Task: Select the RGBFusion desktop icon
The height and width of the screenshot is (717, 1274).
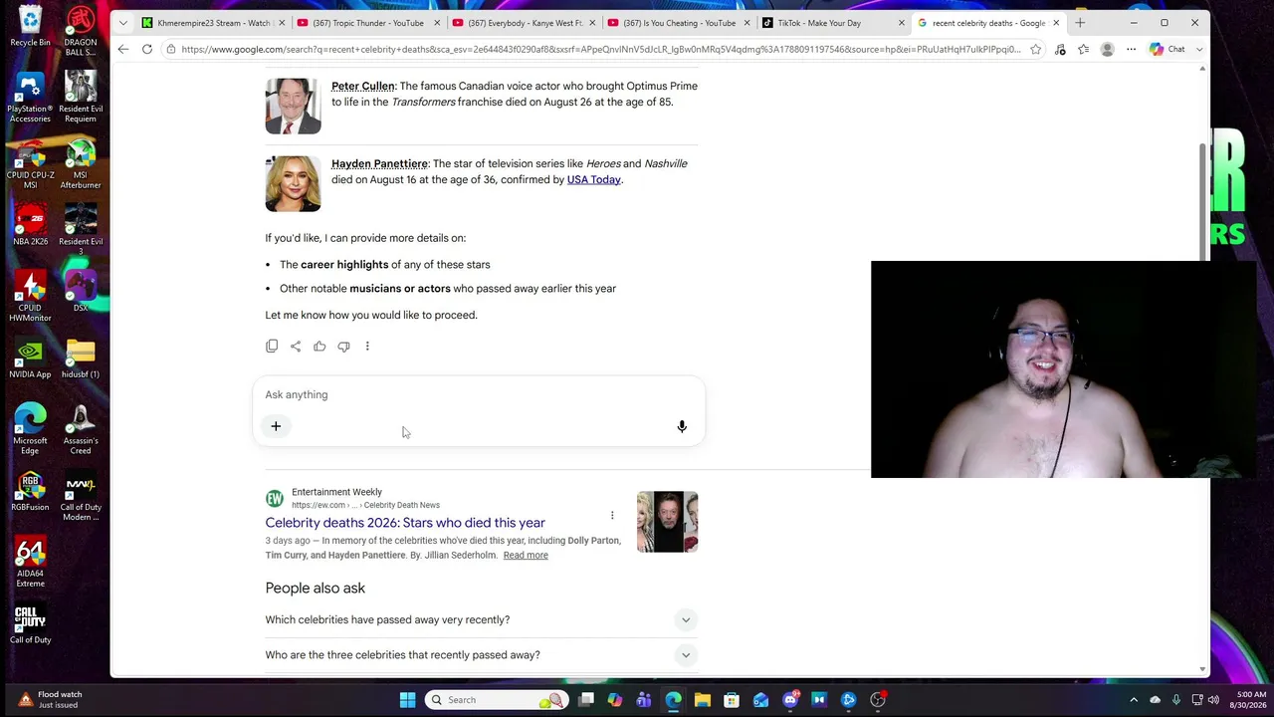Action: click(x=30, y=491)
